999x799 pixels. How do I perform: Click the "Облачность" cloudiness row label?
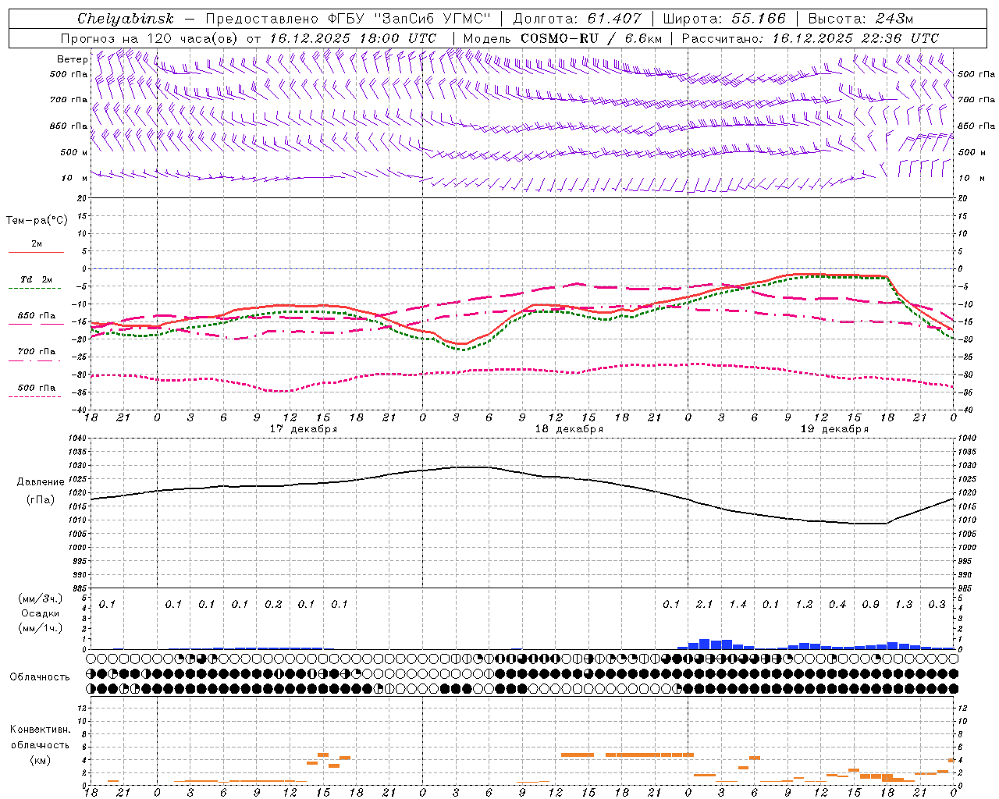click(x=40, y=677)
